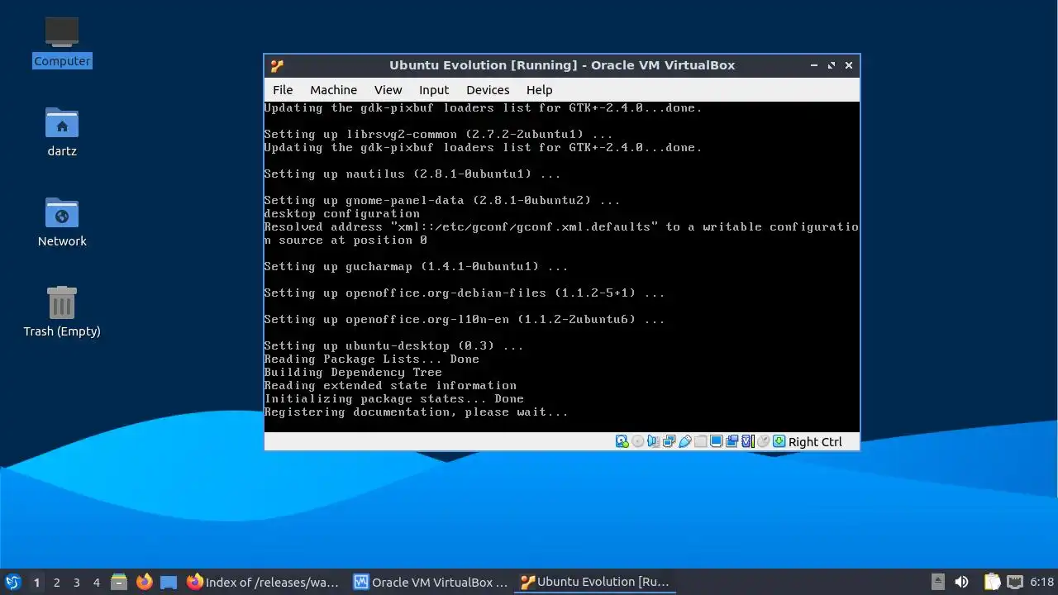
Task: Click the optical disc status icon
Action: coord(637,441)
